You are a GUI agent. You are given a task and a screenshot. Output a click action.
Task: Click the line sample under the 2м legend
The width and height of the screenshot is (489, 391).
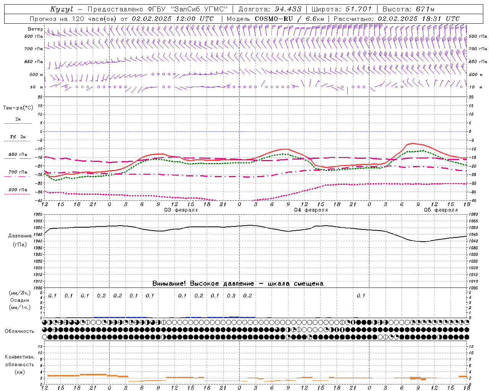[x=18, y=124]
